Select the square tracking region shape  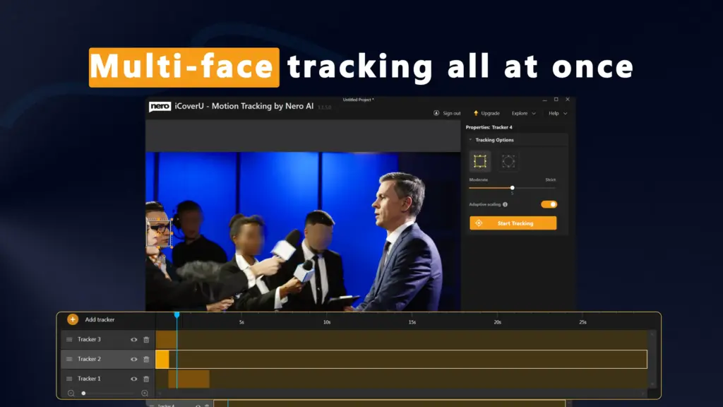click(480, 161)
